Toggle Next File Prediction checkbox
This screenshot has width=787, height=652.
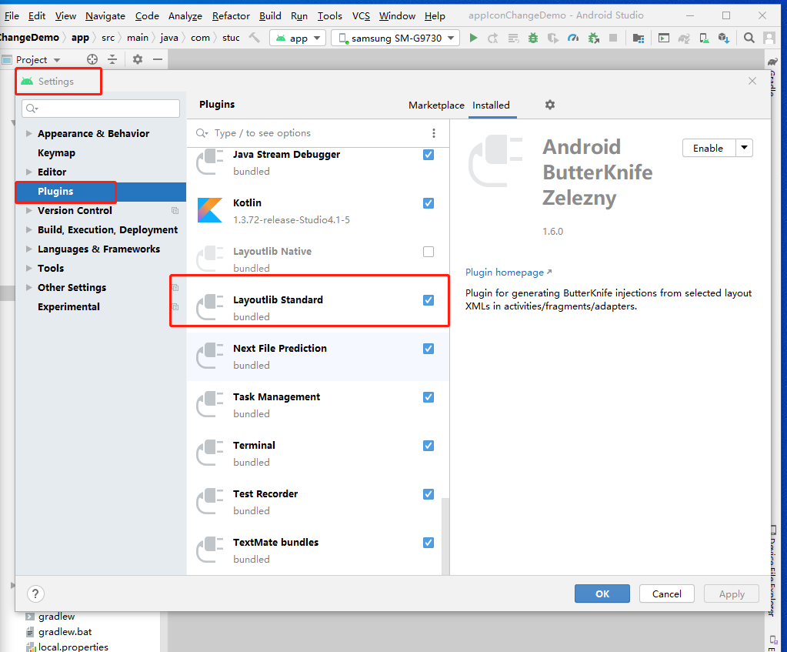click(429, 349)
